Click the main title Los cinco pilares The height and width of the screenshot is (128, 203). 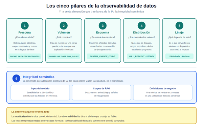[x=101, y=6]
